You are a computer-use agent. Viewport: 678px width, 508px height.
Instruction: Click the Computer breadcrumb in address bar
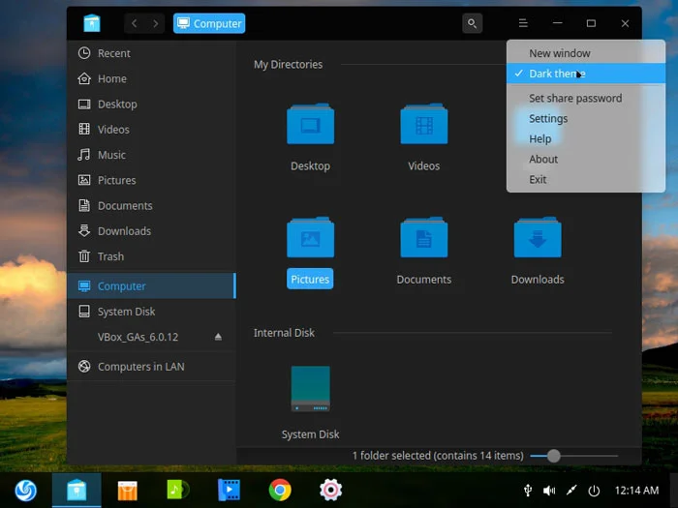click(209, 23)
